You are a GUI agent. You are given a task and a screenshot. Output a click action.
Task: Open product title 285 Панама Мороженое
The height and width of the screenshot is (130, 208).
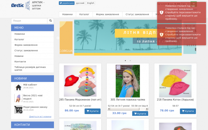(80, 100)
